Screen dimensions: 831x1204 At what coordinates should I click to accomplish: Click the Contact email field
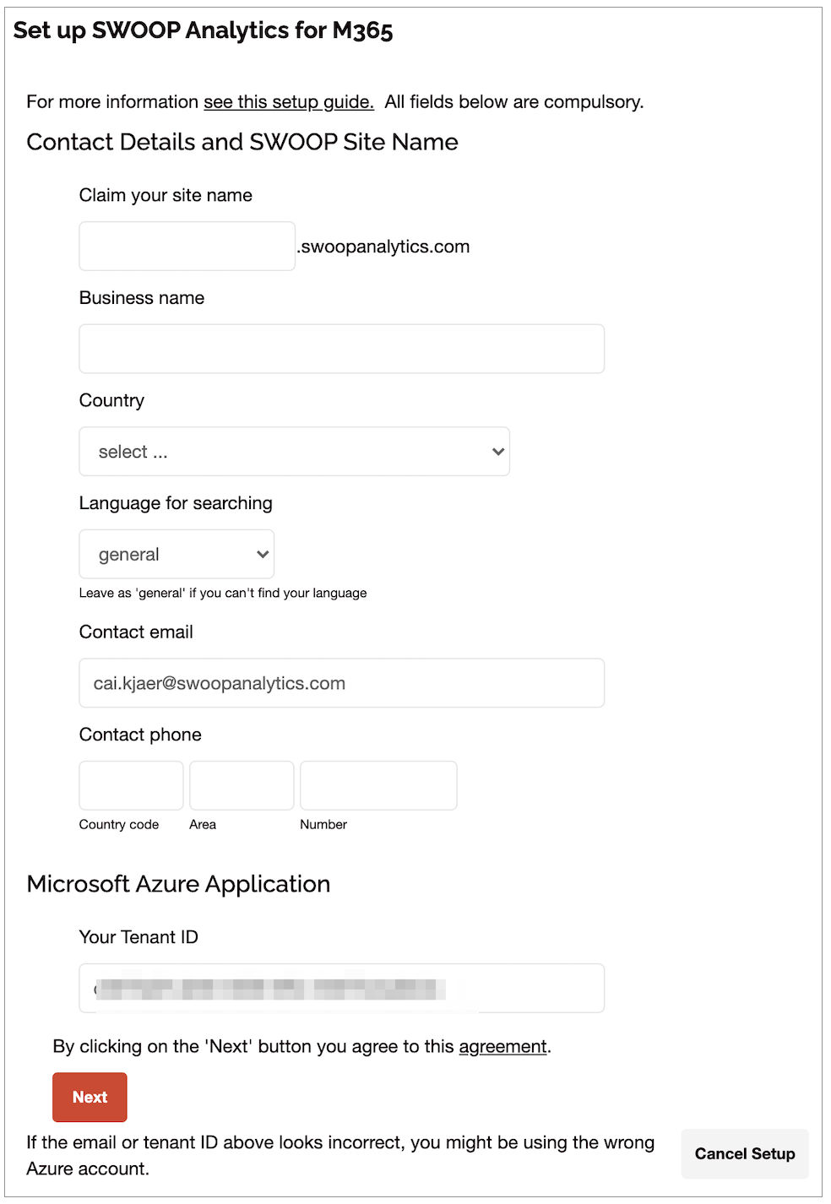click(342, 683)
